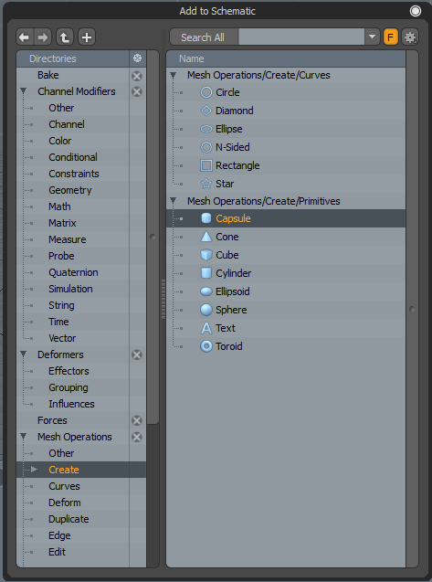Collapse the Channel Modifiers tree
This screenshot has height=582, width=432.
(x=24, y=91)
